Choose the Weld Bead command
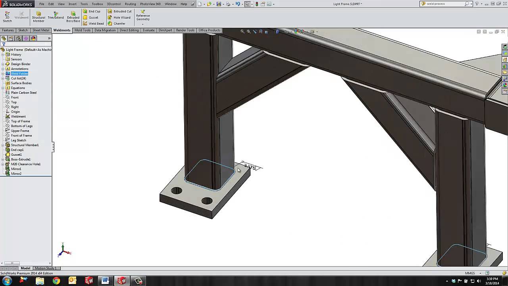This screenshot has width=508, height=286. [x=93, y=23]
